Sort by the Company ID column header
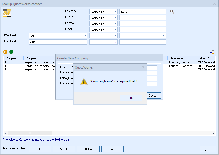This screenshot has height=155, width=219. tap(13, 58)
